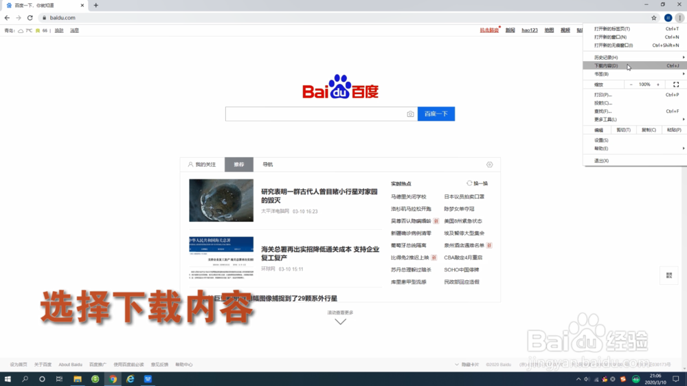
Task: Click the Cortana circle icon
Action: [42, 379]
